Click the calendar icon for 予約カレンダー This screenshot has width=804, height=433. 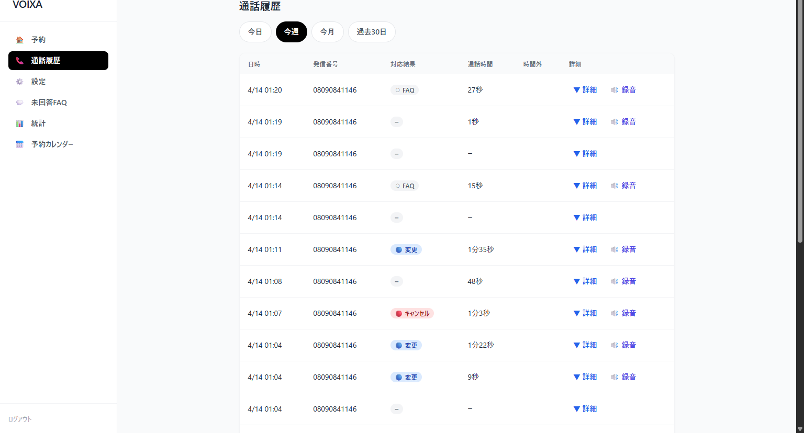[20, 144]
